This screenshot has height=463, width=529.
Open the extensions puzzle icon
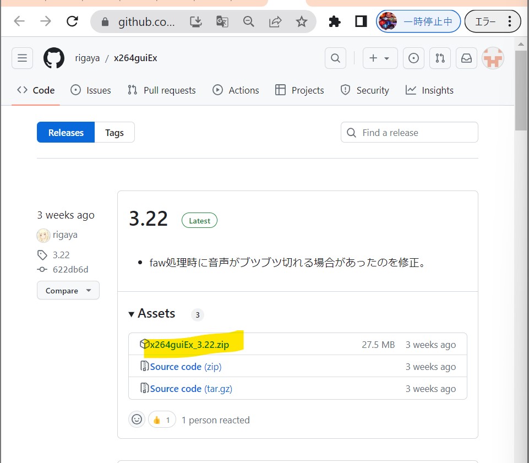click(334, 21)
